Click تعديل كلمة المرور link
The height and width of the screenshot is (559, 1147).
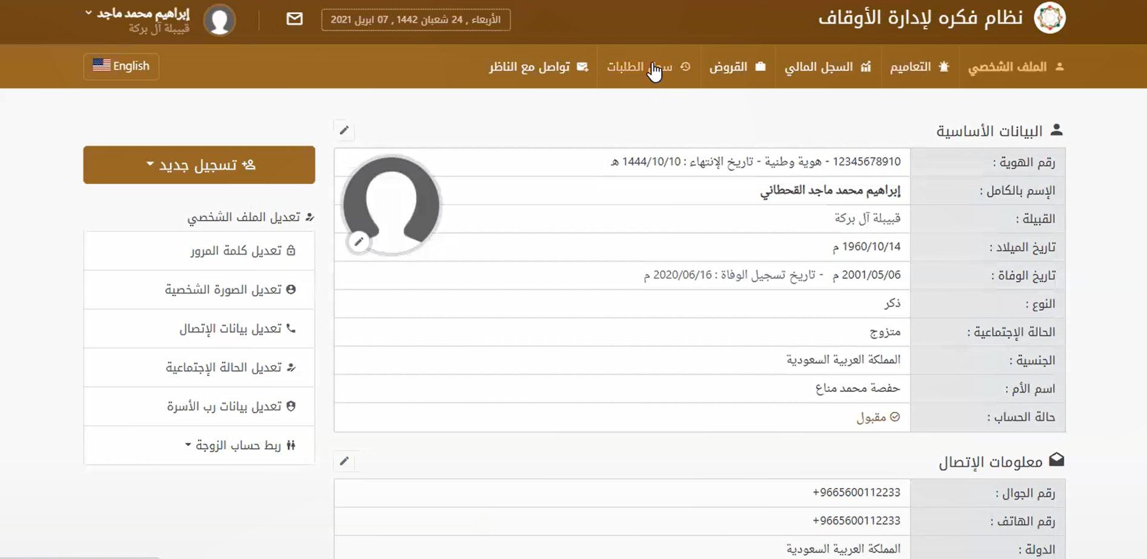(242, 251)
